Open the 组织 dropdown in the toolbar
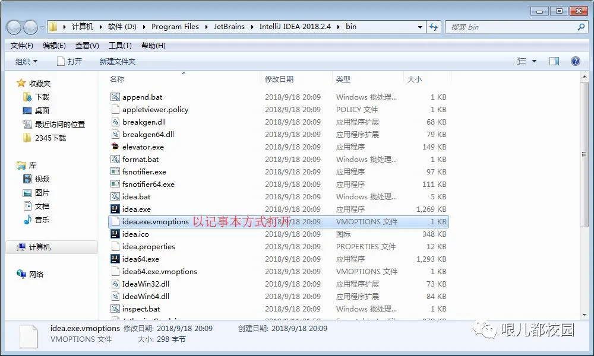Image resolution: width=594 pixels, height=356 pixels. (x=26, y=61)
